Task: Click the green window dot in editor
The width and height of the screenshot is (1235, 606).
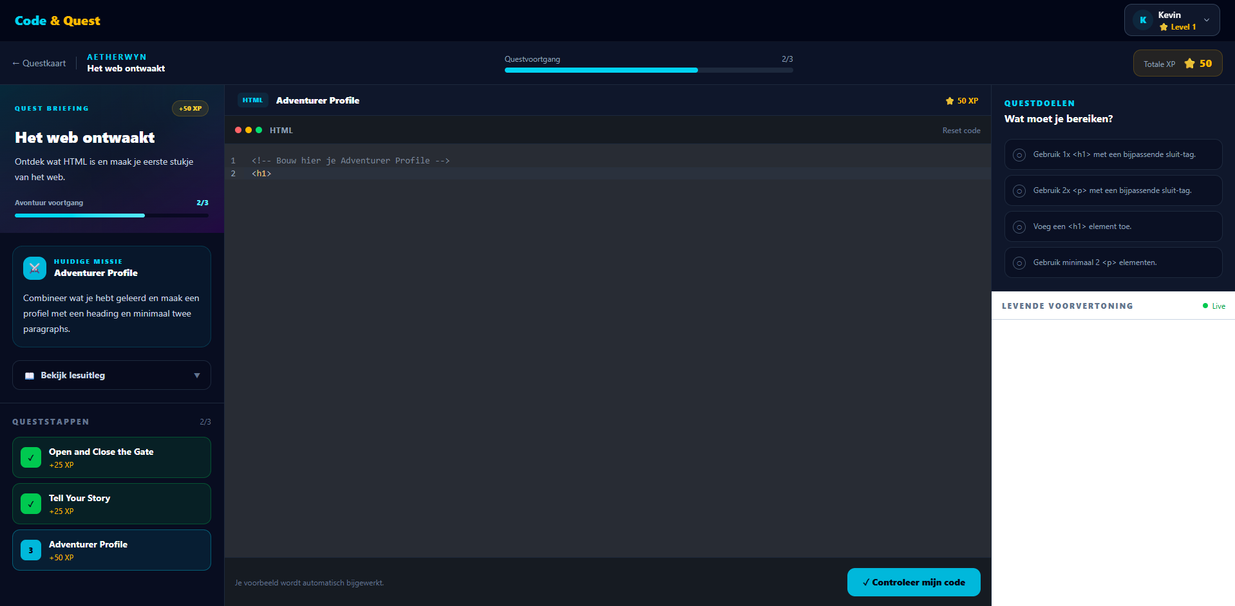Action: [x=259, y=130]
